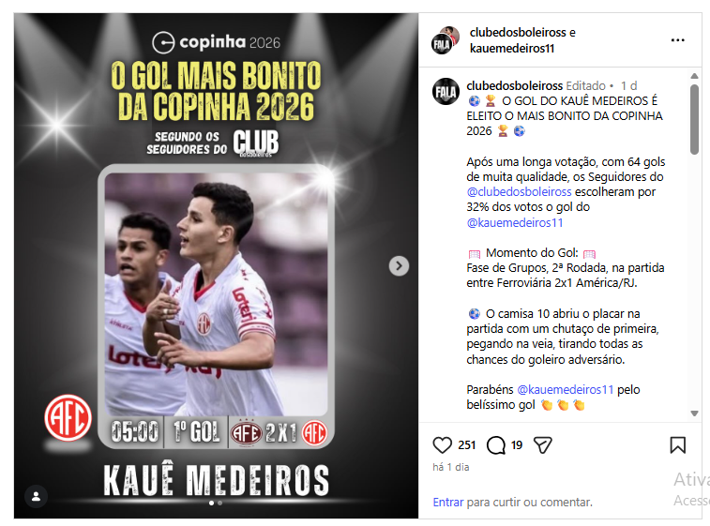This screenshot has height=526, width=710.
Task: Open the 251 likes count
Action: pyautogui.click(x=466, y=445)
